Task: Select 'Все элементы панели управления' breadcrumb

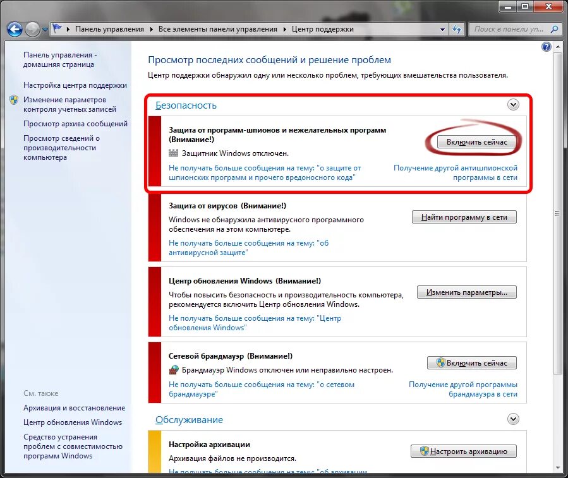Action: [218, 29]
